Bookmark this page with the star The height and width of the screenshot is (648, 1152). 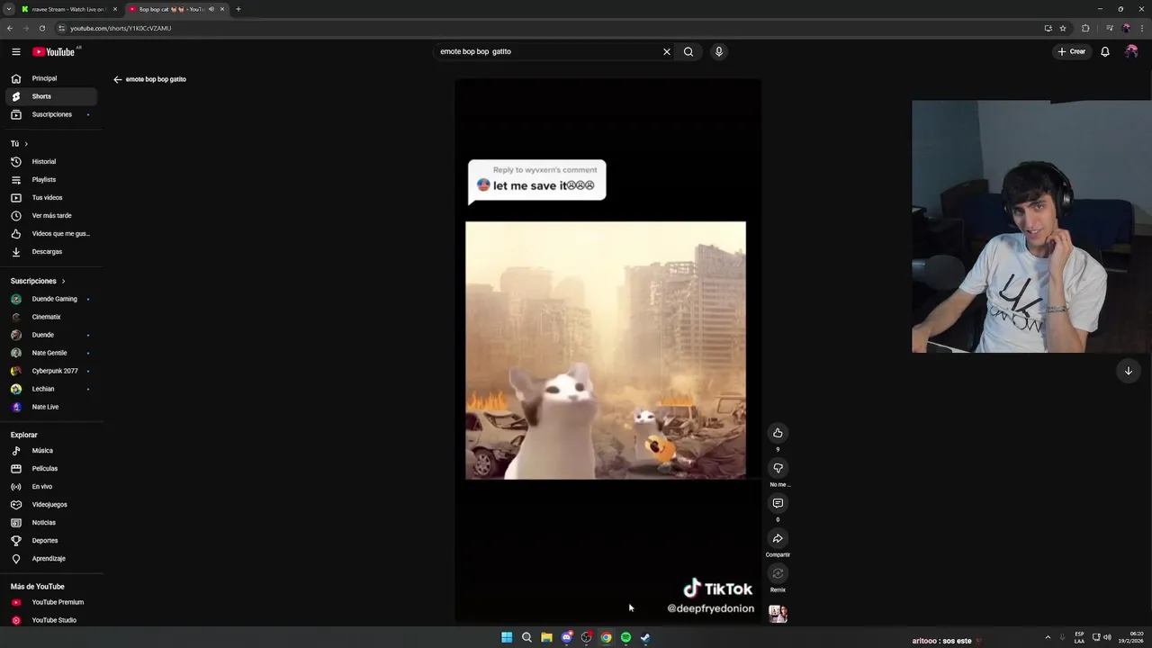pos(1063,28)
